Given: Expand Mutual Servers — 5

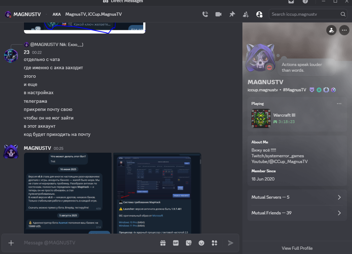Looking at the screenshot, I should point(297,197).
